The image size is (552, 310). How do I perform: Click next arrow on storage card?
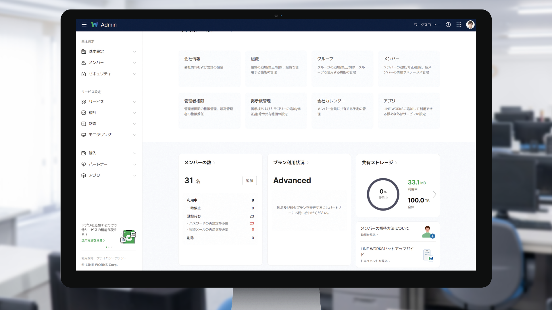(x=434, y=194)
